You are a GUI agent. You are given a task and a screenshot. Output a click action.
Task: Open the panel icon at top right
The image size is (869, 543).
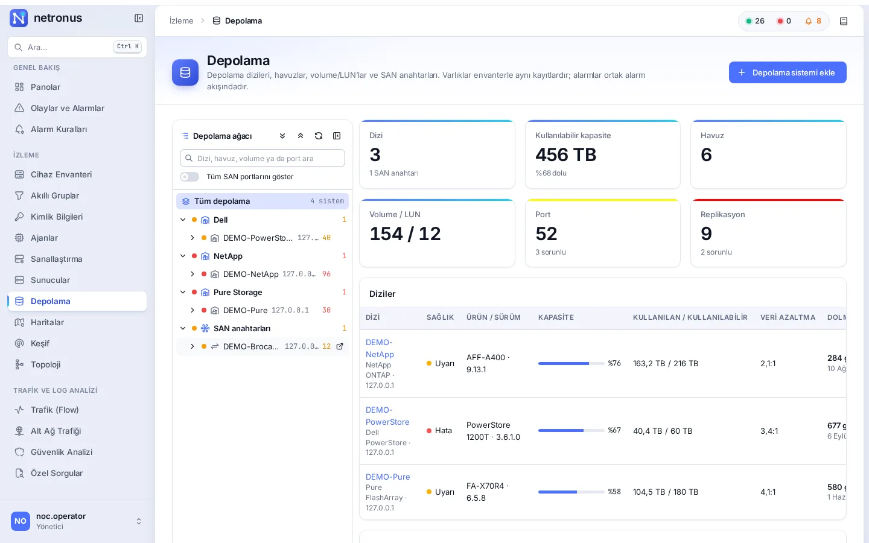844,21
